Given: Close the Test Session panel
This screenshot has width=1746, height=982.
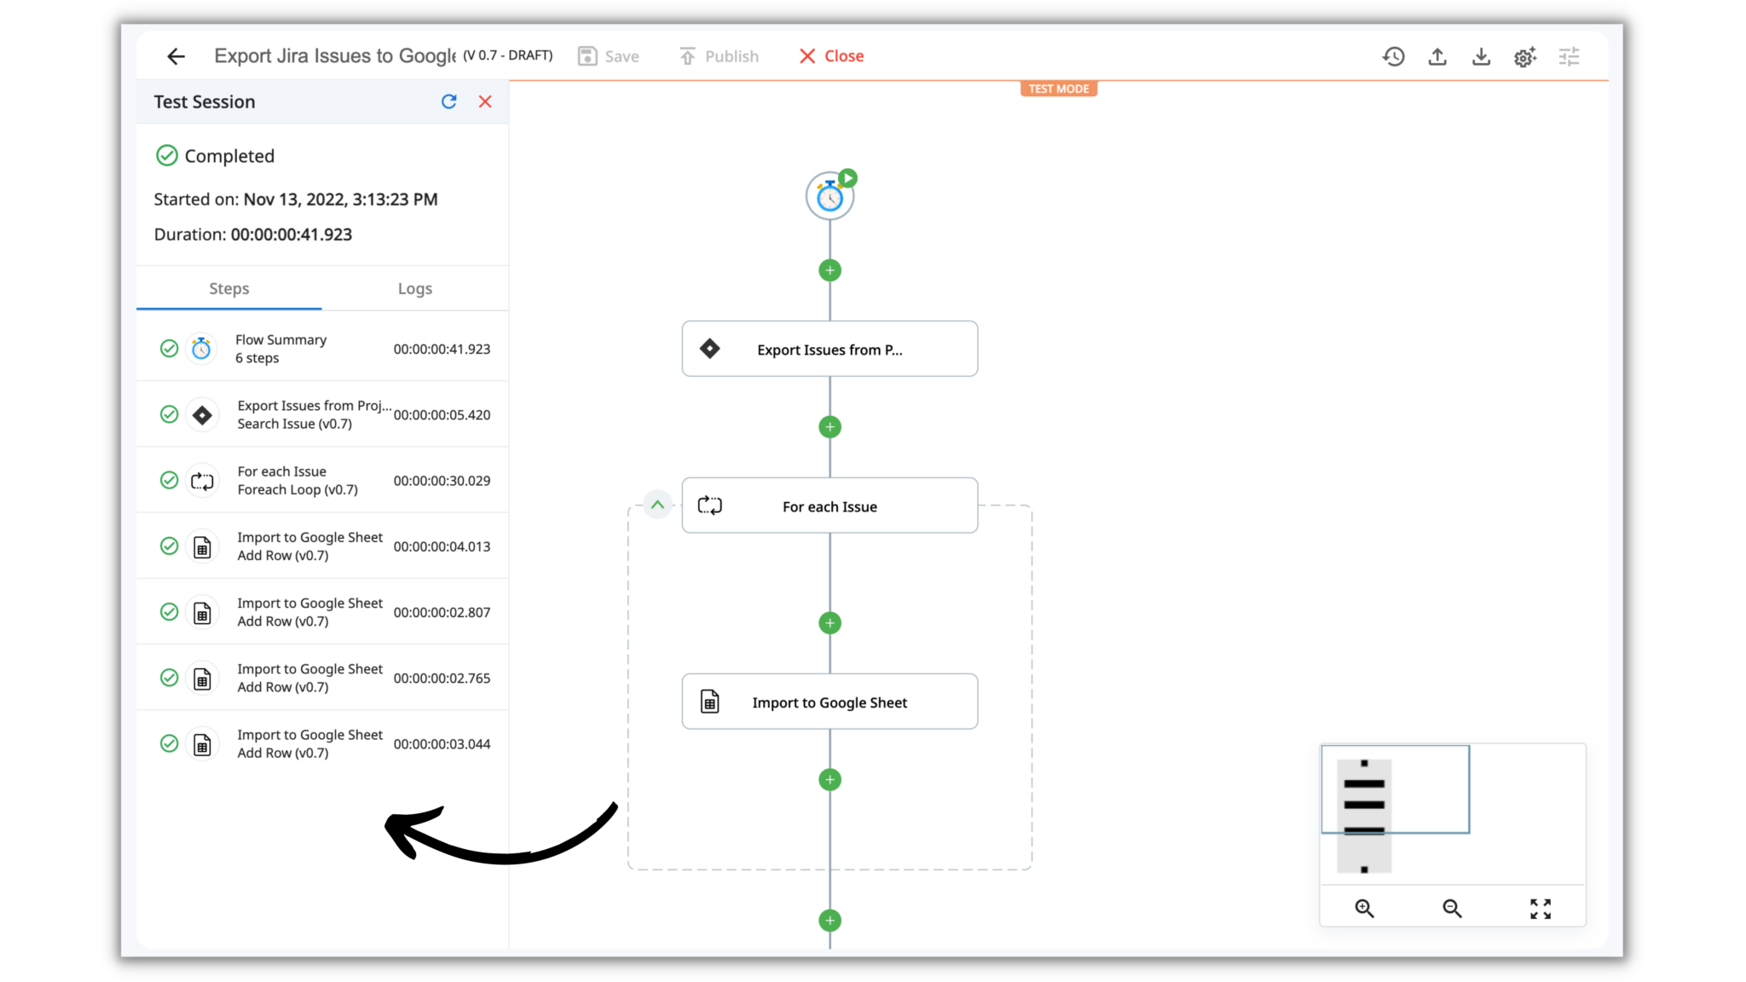Looking at the screenshot, I should 484,101.
